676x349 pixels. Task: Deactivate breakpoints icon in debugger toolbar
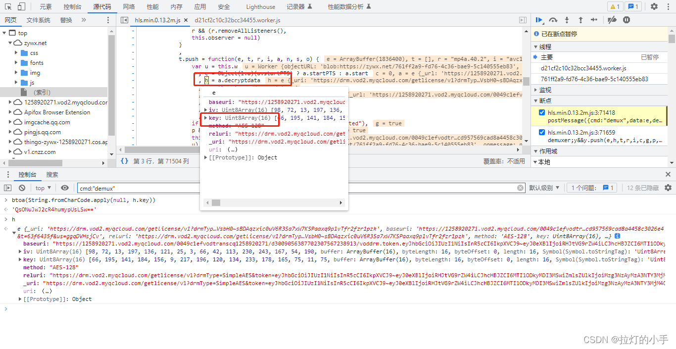pos(612,20)
